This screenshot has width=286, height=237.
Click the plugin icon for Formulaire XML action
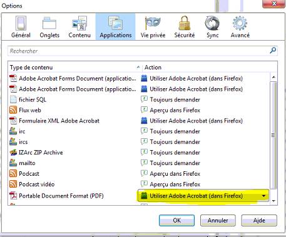coord(144,121)
